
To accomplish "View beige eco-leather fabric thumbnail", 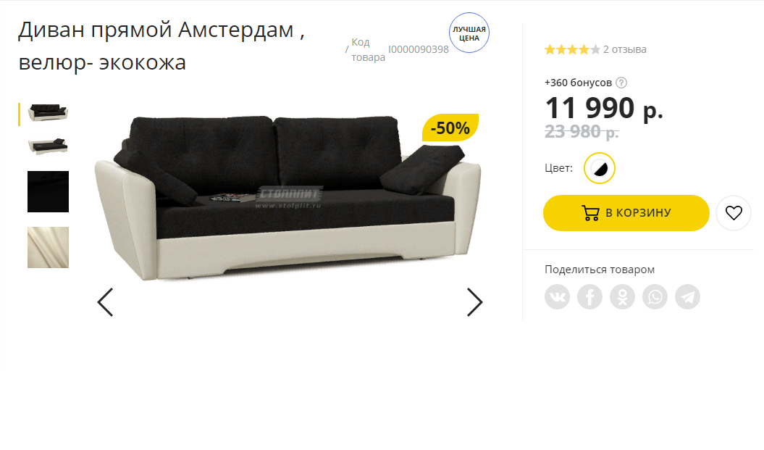I will point(48,247).
